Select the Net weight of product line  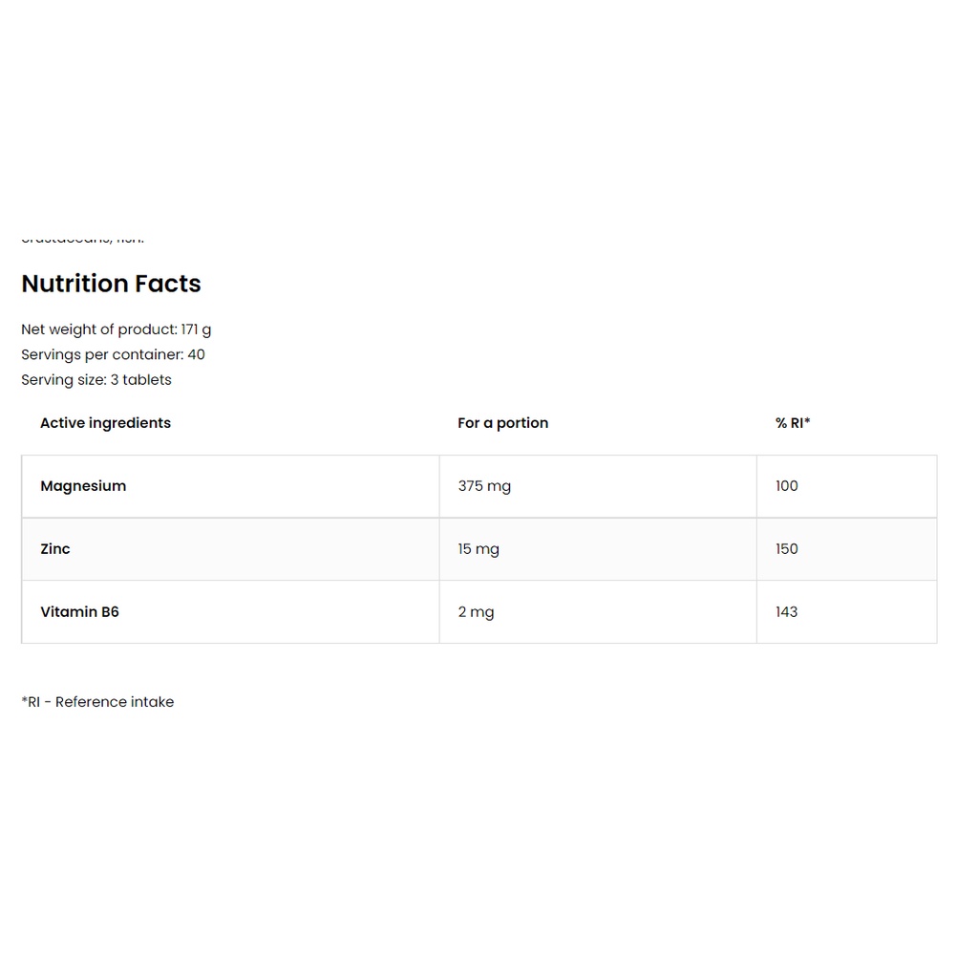click(116, 330)
